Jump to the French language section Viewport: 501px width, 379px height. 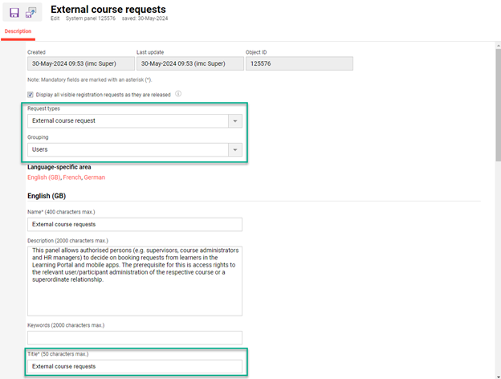(x=71, y=177)
